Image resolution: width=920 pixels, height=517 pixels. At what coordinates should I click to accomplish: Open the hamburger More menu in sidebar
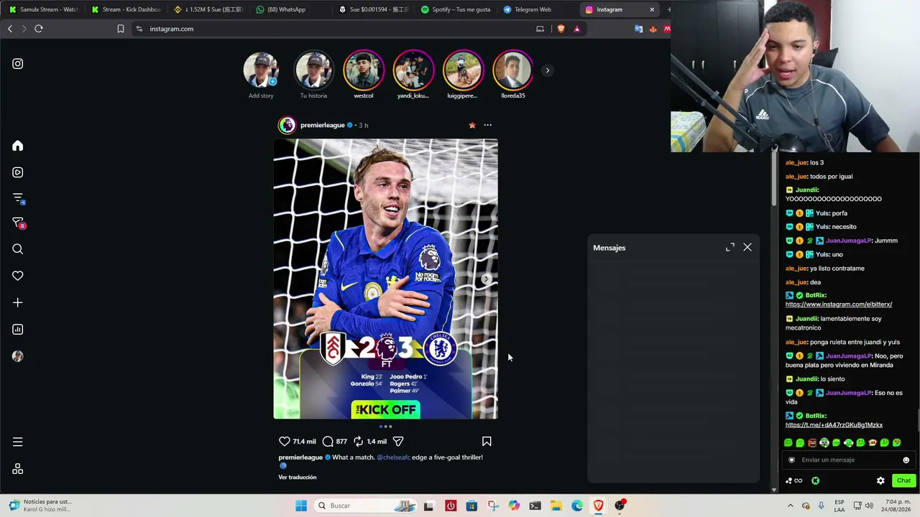[x=18, y=442]
